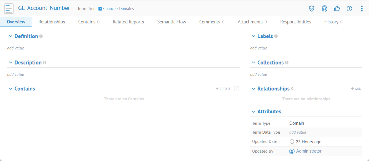Click the exclamation warning icon
This screenshot has width=369, height=161.
(x=349, y=9)
